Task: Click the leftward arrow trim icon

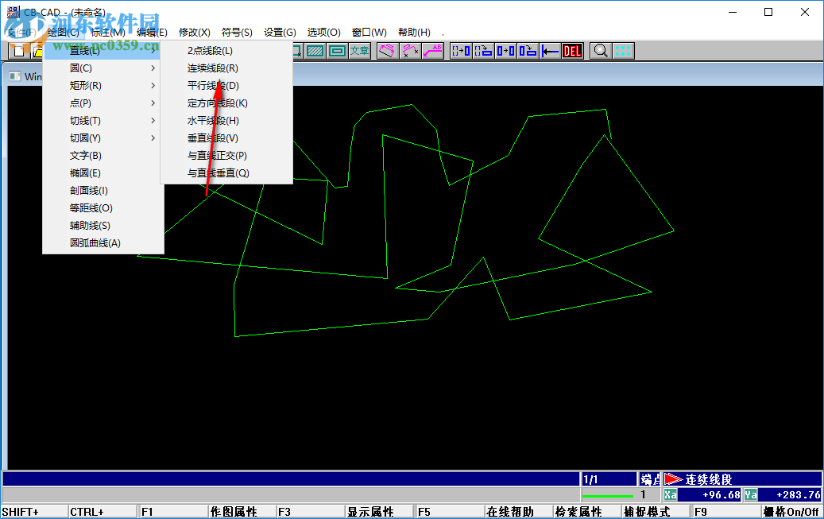Action: tap(551, 51)
